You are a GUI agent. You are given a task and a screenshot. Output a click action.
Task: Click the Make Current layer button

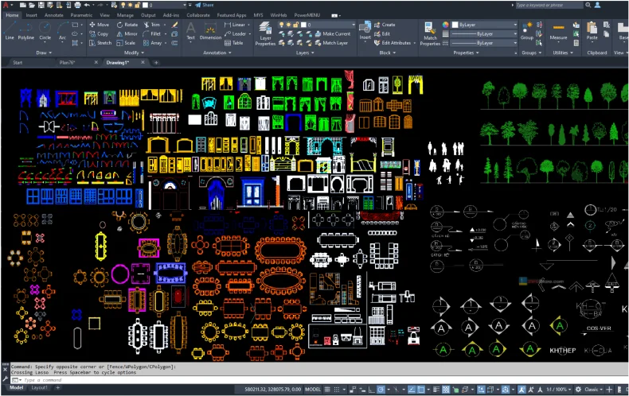(336, 34)
